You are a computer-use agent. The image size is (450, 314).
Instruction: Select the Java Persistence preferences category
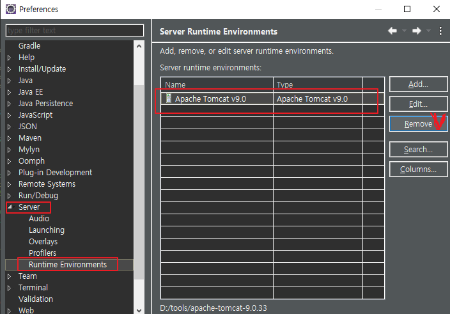tap(45, 103)
